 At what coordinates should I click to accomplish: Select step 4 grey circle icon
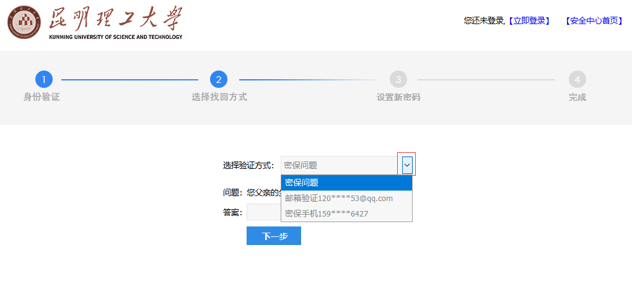click(577, 80)
